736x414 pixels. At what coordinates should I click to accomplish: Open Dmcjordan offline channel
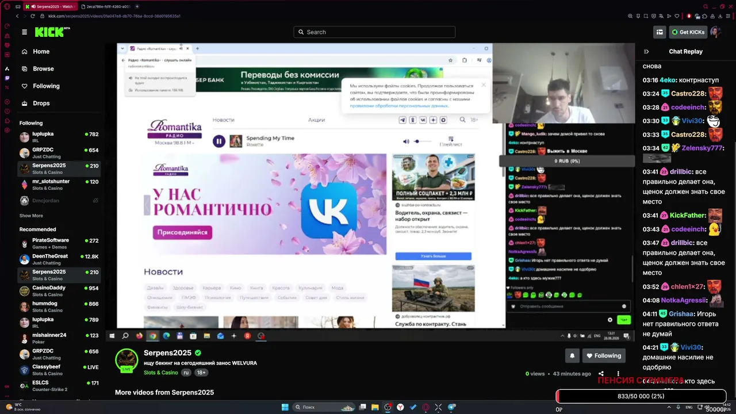59,201
